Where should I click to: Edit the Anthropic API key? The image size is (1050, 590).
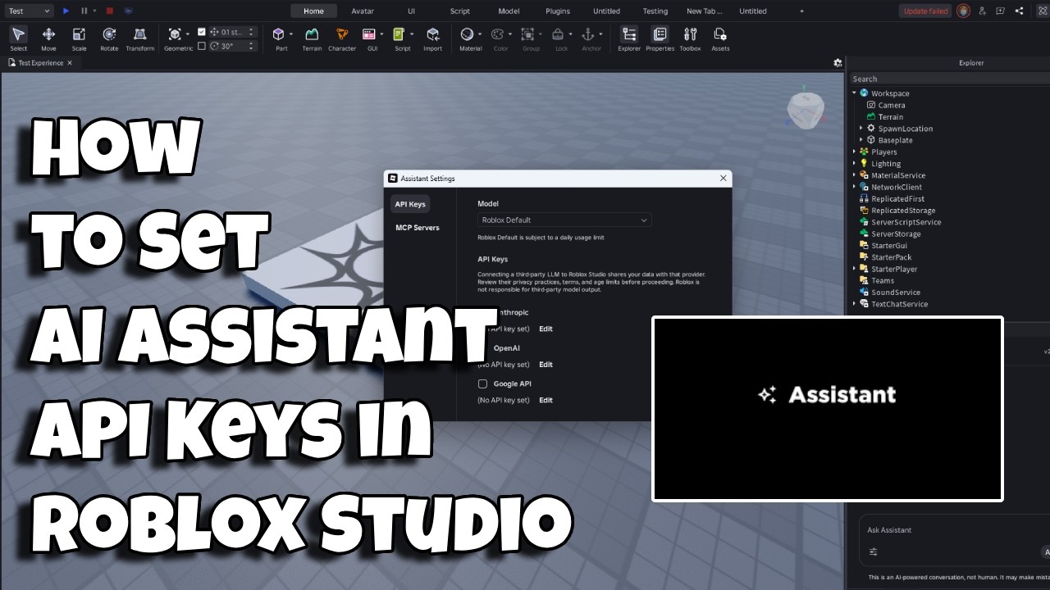546,329
